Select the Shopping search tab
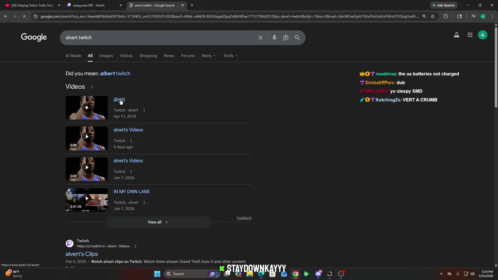Viewport: 498px width, 280px height. [148, 56]
